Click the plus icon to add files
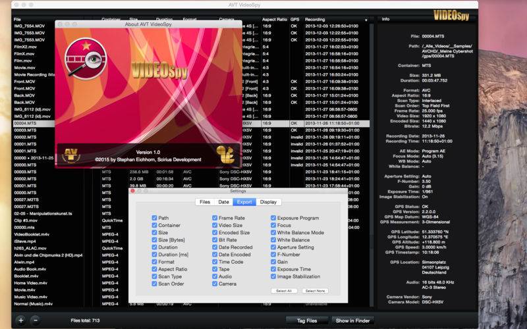527x329 pixels. point(21,320)
